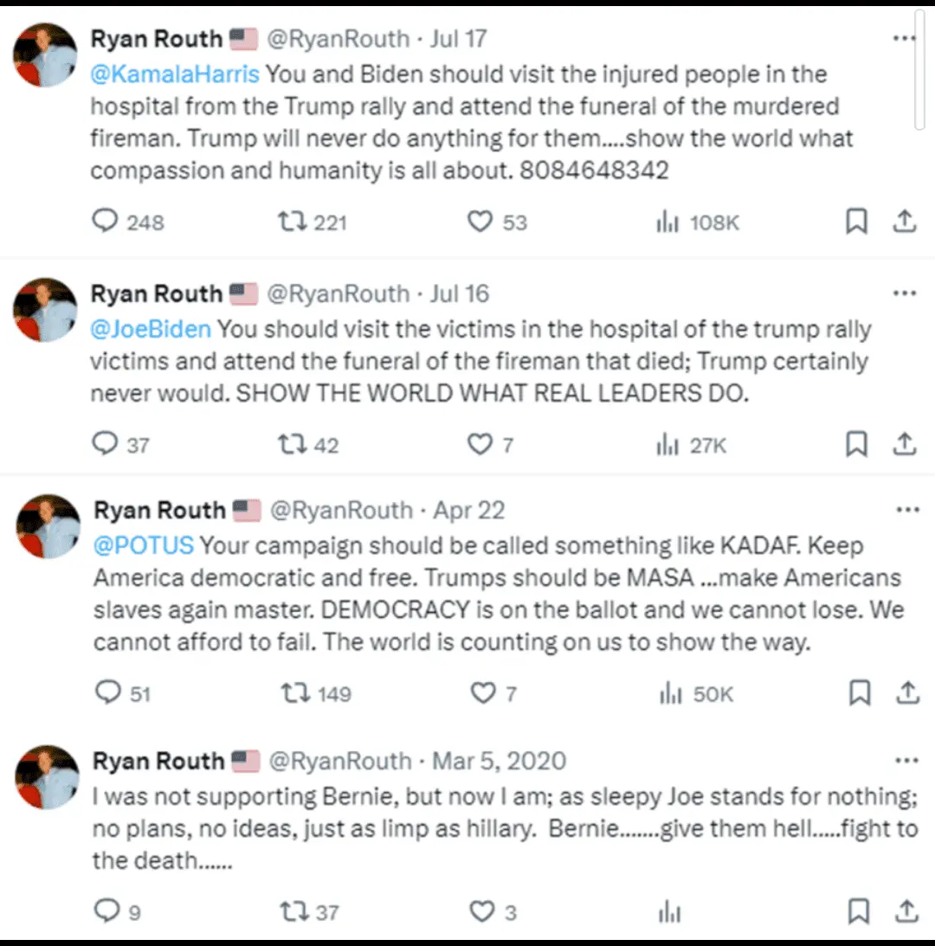The width and height of the screenshot is (935, 946).
Task: Open more options on Jul 16 tweet
Action: point(904,293)
